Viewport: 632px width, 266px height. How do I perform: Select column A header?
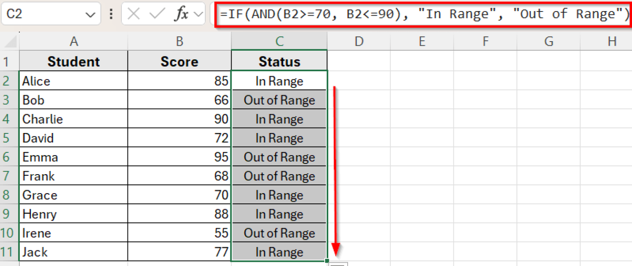click(74, 41)
